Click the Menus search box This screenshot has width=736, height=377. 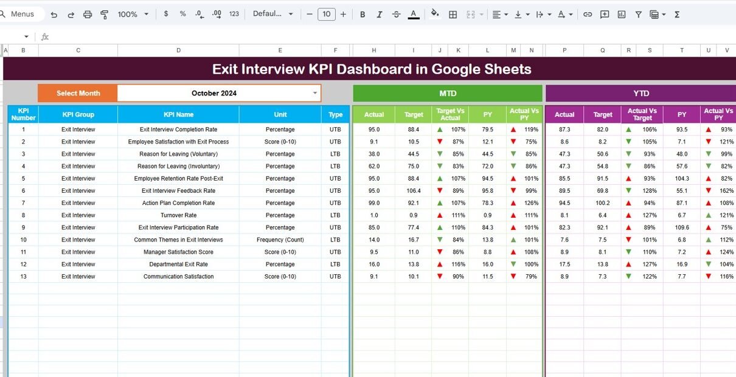(22, 14)
